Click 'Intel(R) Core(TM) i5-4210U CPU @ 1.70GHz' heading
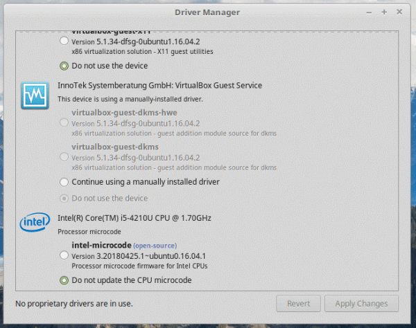The image size is (416, 328). coord(135,218)
